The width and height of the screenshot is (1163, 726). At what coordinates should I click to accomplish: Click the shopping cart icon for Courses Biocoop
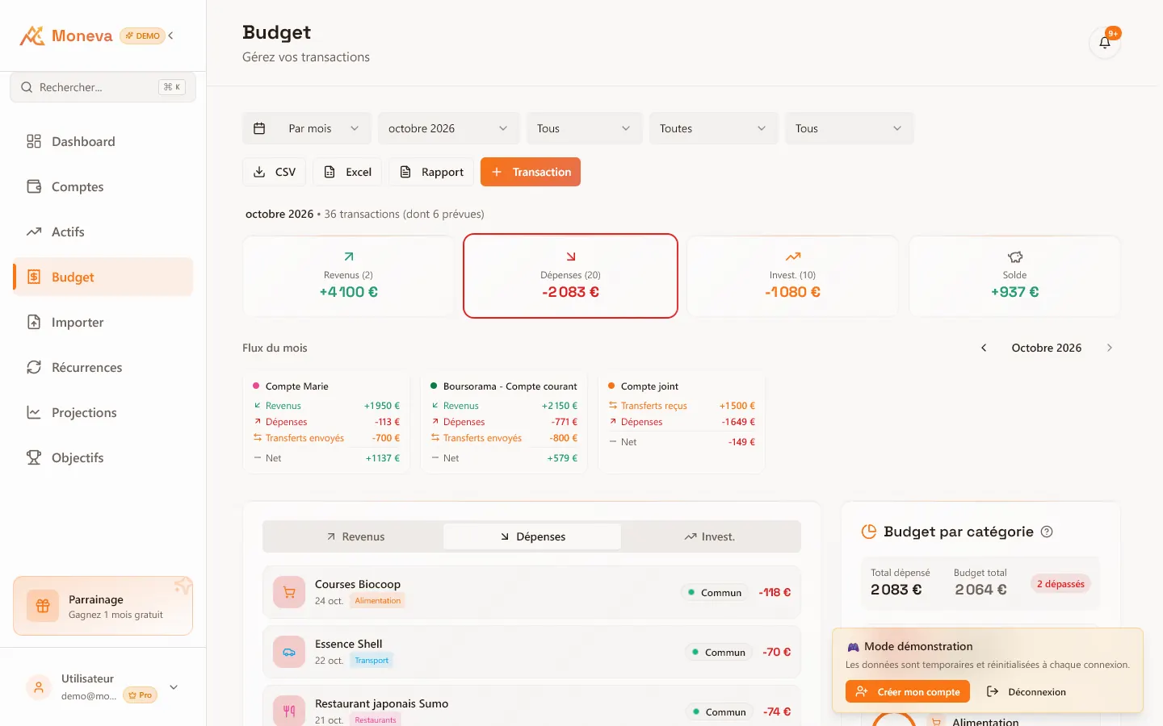(289, 592)
